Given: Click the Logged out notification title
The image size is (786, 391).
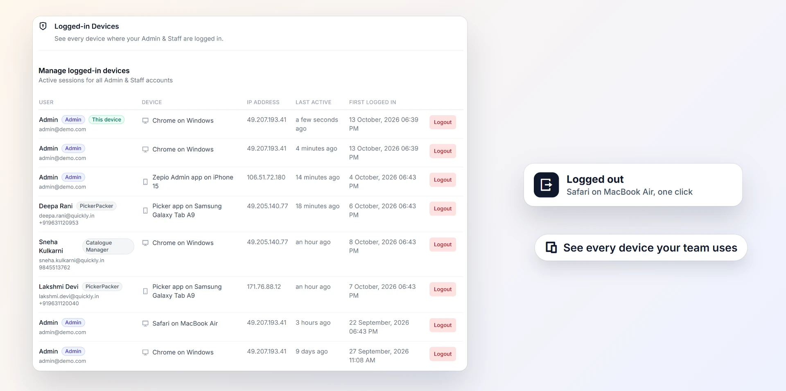Looking at the screenshot, I should (x=595, y=179).
